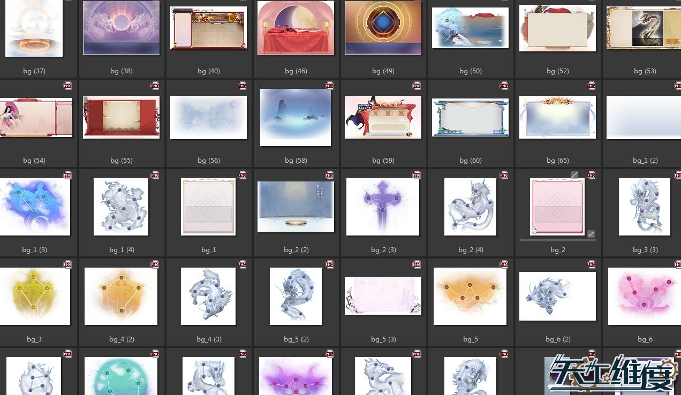
Task: Click the PNG badge above bg (60) thumbnail
Action: [x=504, y=86]
